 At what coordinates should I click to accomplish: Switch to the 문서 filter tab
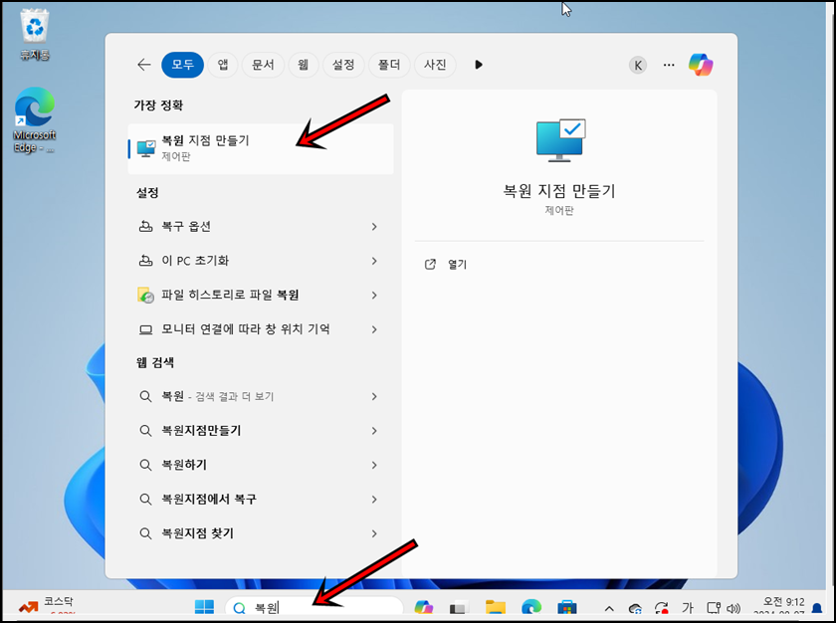[263, 65]
